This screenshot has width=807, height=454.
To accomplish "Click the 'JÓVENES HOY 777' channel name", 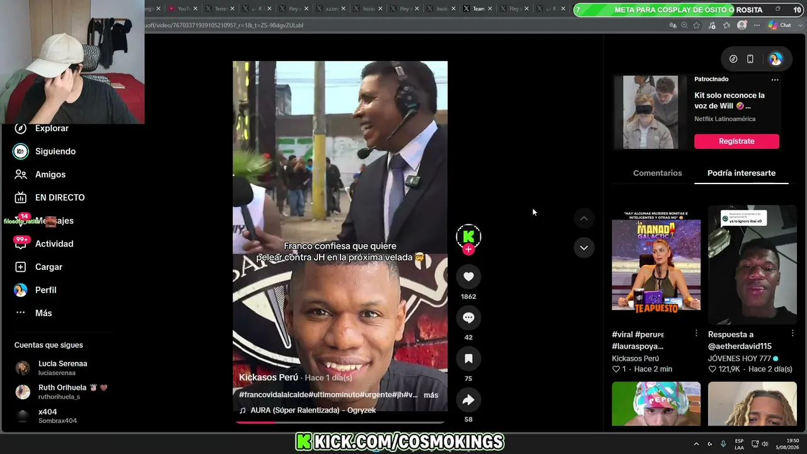I will 739,358.
